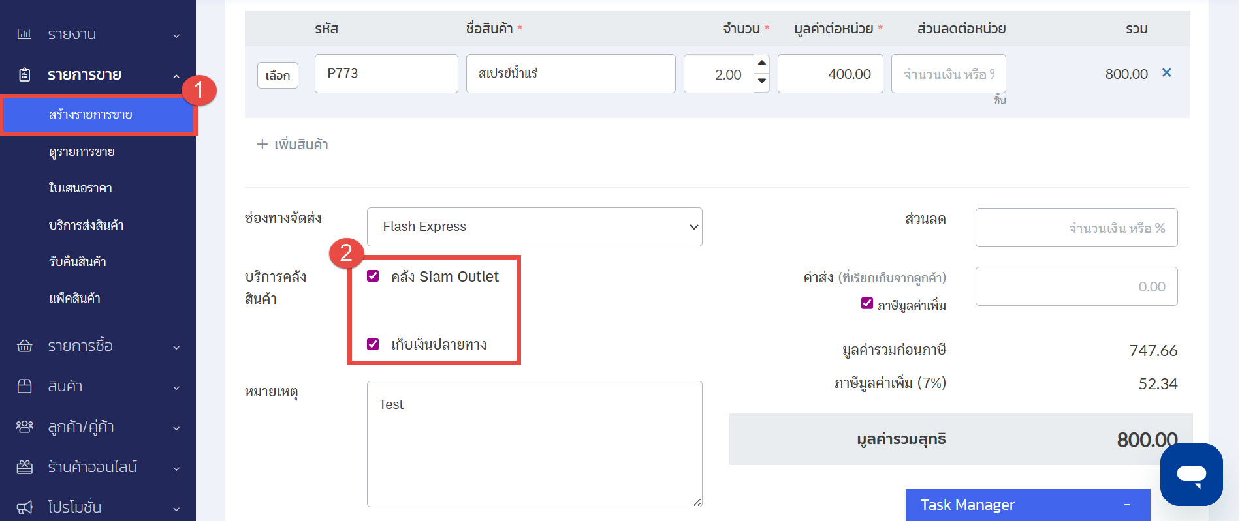Minimize the Task Manager panel
This screenshot has width=1240, height=521.
(1126, 505)
